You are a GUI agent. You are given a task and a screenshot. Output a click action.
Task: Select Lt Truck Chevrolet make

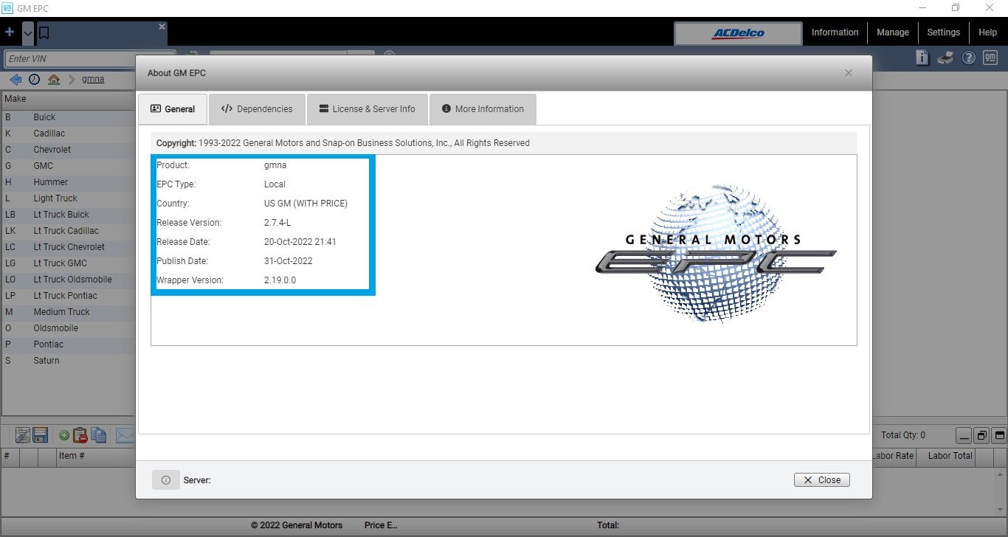[x=69, y=247]
